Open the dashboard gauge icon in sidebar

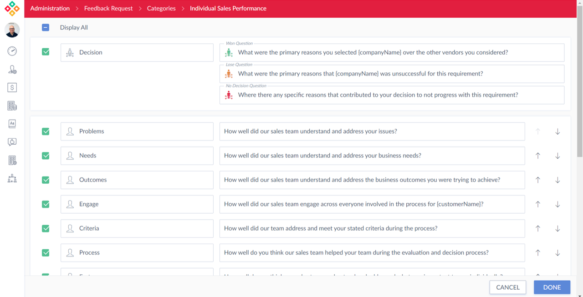point(12,51)
